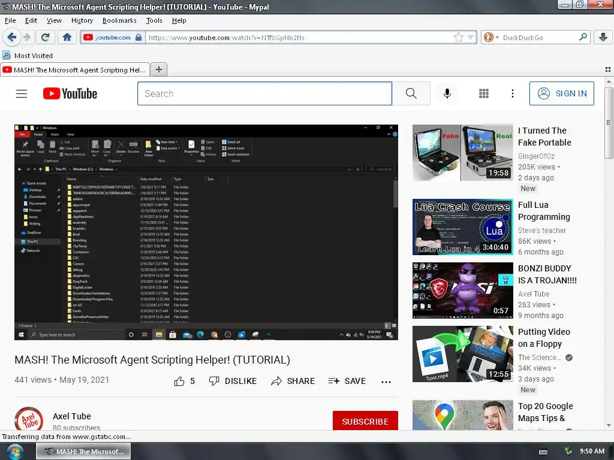This screenshot has width=614, height=460.
Task: Click the search bar magnifier icon
Action: pos(583,37)
